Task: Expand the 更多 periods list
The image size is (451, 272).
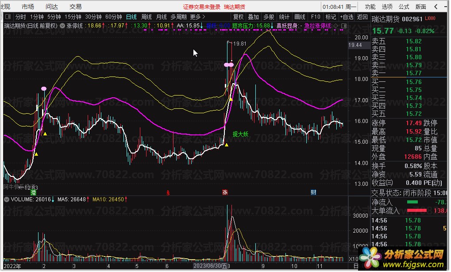Action: pyautogui.click(x=197, y=17)
